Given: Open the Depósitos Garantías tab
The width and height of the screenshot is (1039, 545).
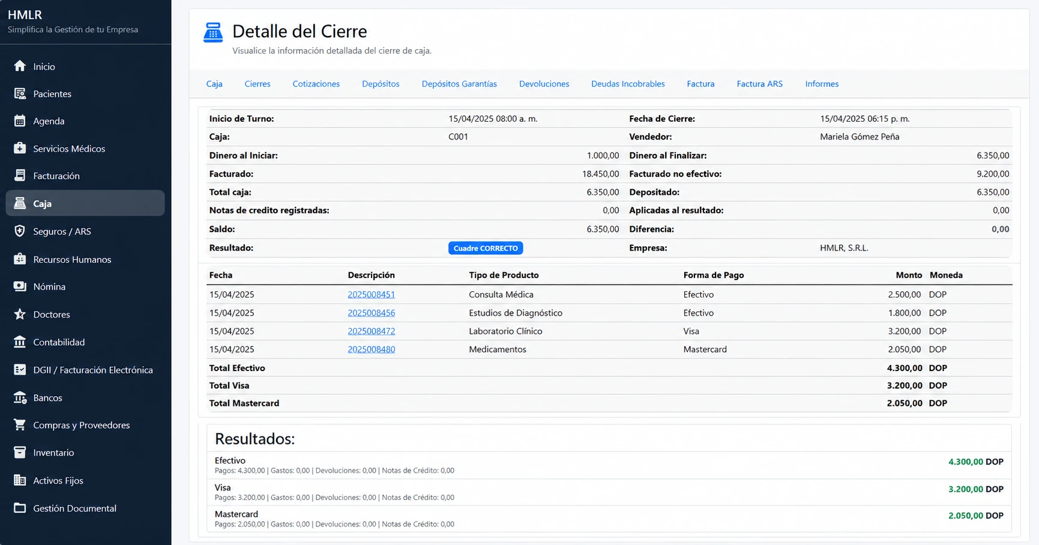Looking at the screenshot, I should pos(459,84).
